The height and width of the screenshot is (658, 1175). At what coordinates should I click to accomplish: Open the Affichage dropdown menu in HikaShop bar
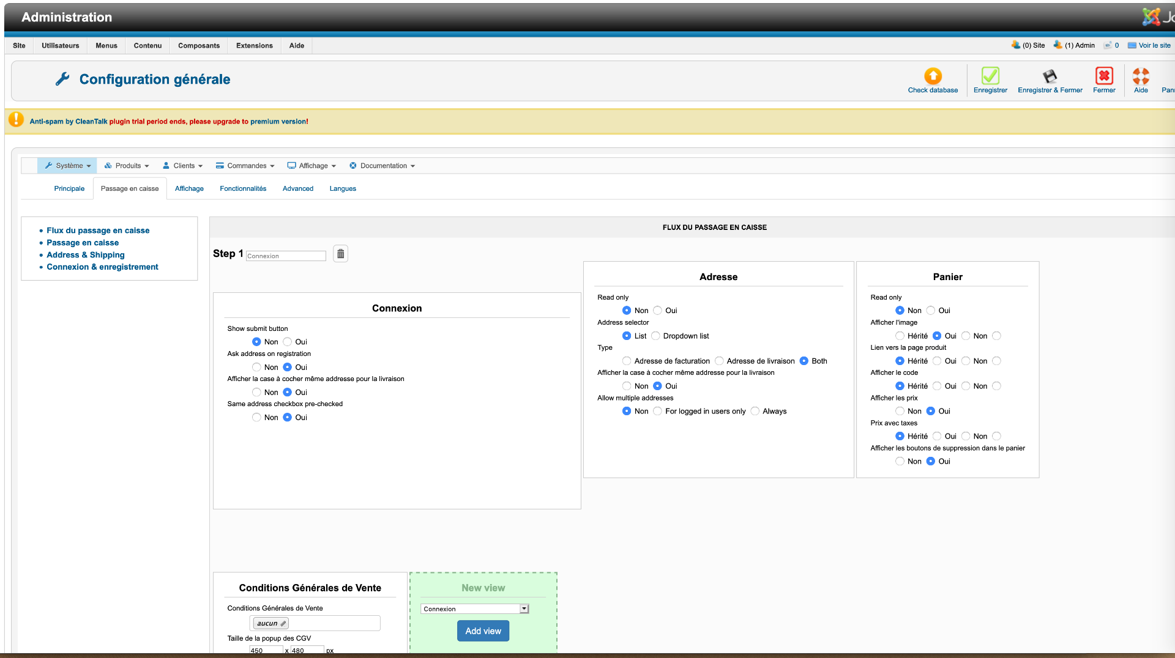coord(312,166)
